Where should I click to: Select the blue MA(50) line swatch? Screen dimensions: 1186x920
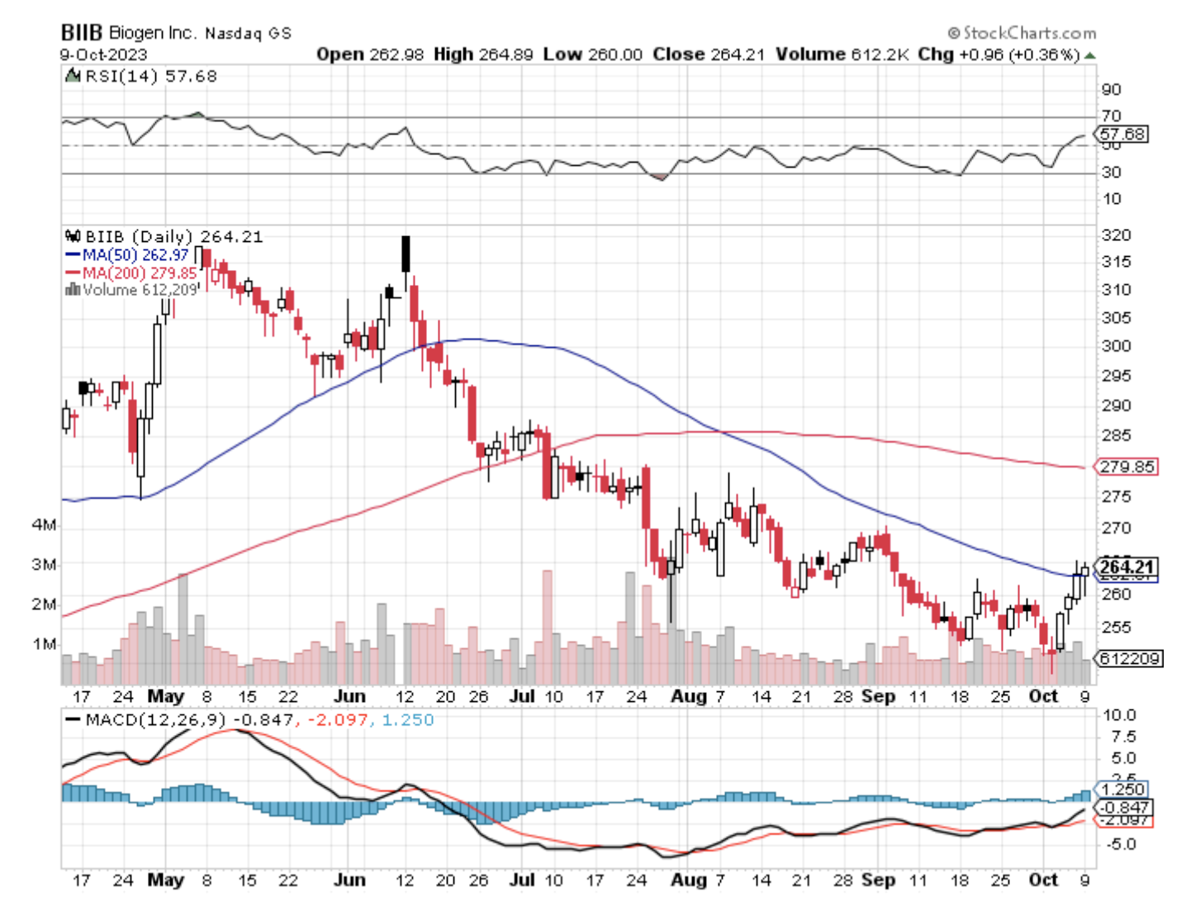click(73, 255)
